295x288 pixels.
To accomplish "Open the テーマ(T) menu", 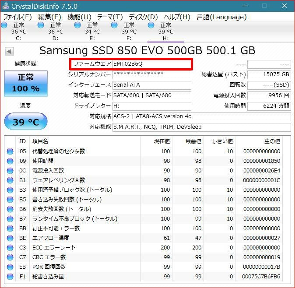I will click(x=110, y=17).
